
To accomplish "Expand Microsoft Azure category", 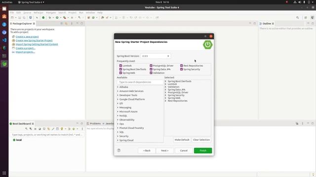I will [x=118, y=112].
